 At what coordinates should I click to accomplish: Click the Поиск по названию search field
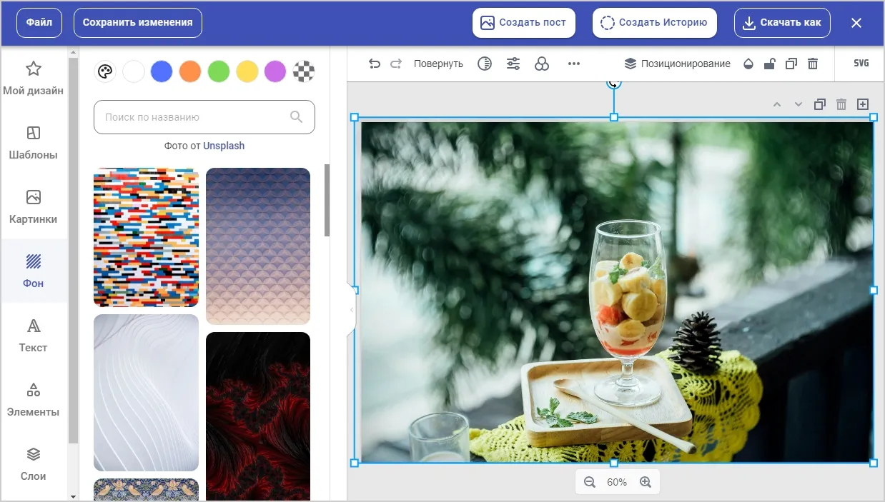point(204,116)
